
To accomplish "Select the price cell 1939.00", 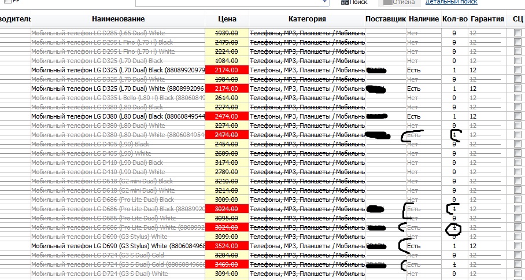I will click(227, 33).
